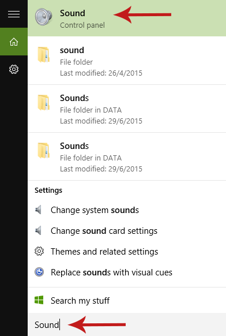This screenshot has height=336, width=226.
Task: Open the Sound Control panel result
Action: (127, 18)
